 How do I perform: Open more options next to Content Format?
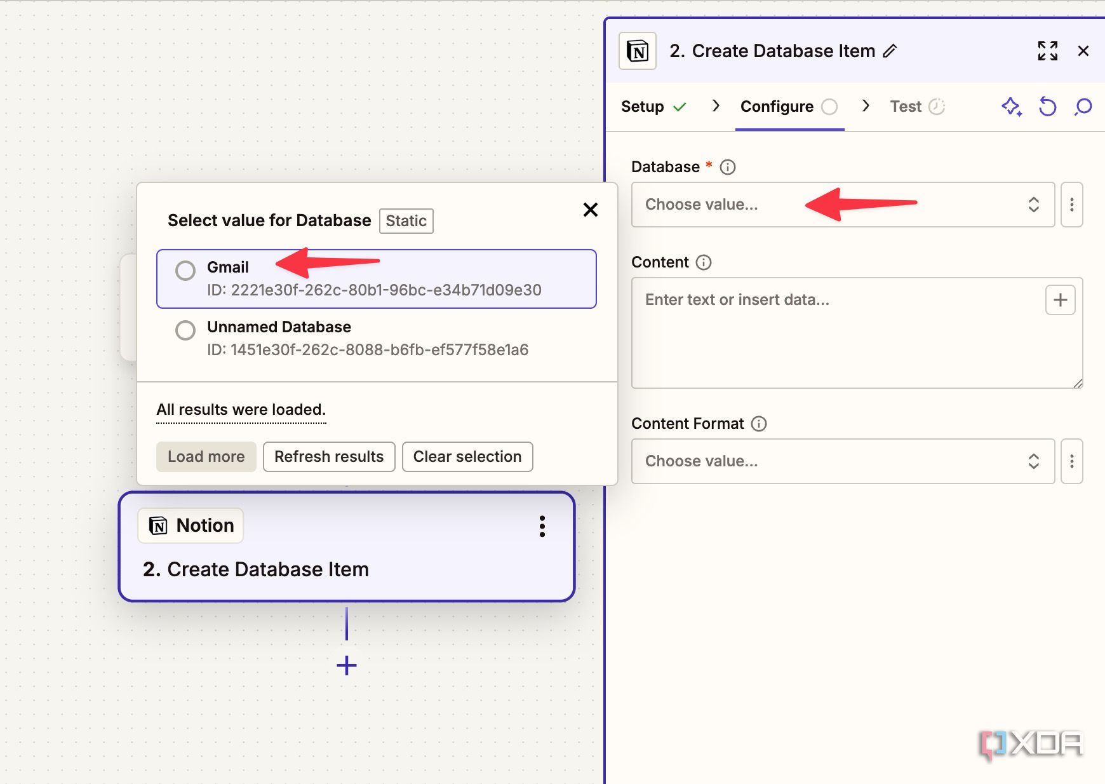click(x=1072, y=461)
